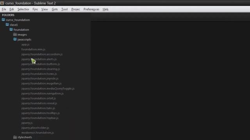
Task: Open jquery.foundation.magellan.js file
Action: click(41, 84)
